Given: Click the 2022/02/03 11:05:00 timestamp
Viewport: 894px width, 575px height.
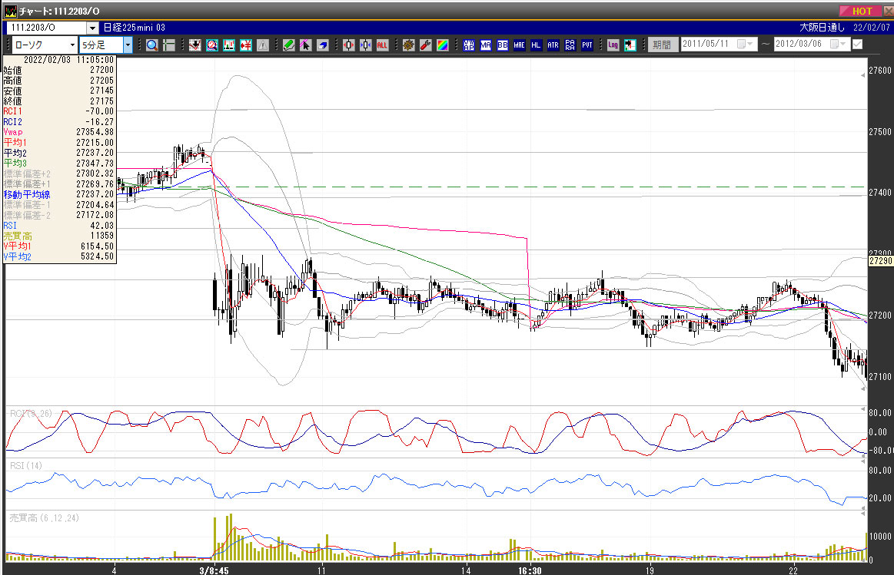Looking at the screenshot, I should [68, 60].
